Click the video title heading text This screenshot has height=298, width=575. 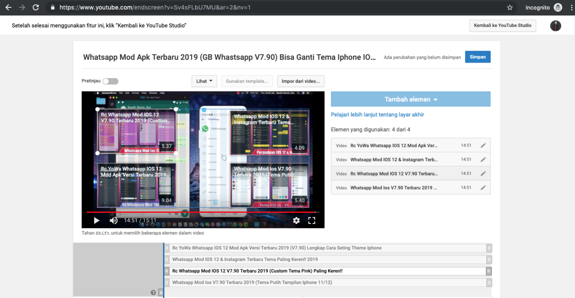coord(229,57)
